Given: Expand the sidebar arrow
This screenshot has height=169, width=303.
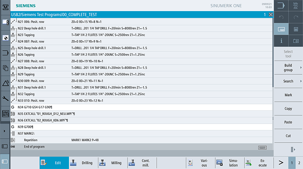Looking at the screenshot, I should coord(5,131).
